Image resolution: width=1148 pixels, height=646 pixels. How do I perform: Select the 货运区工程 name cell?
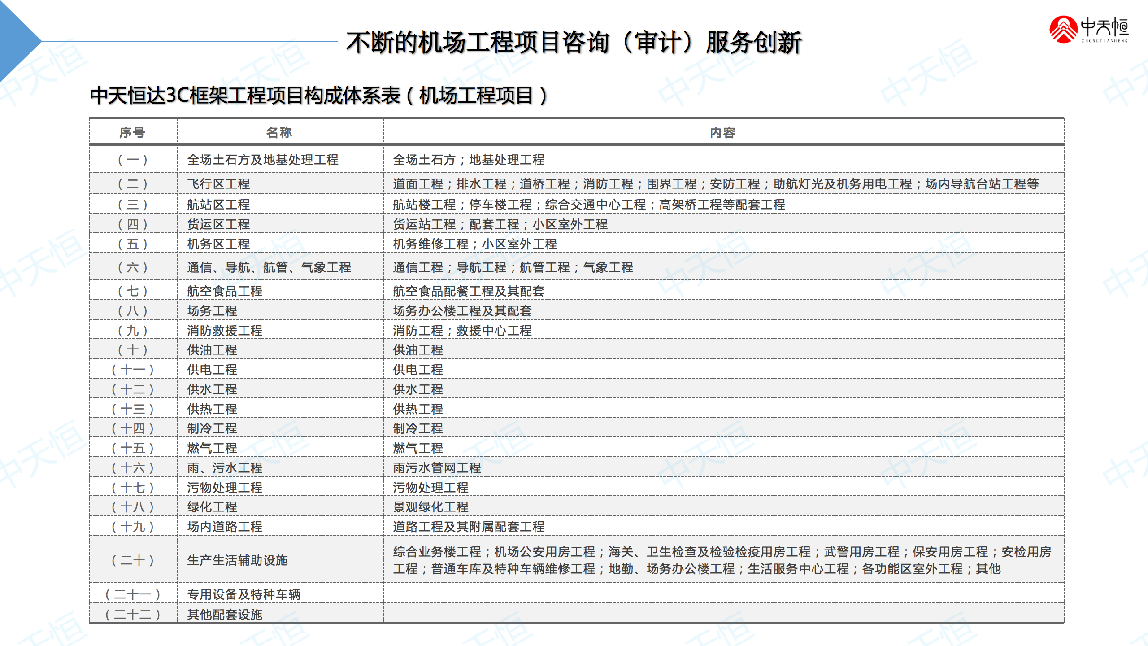(218, 224)
